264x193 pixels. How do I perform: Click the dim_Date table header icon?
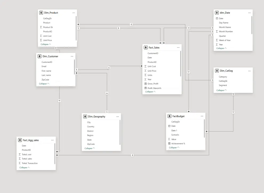pos(217,13)
